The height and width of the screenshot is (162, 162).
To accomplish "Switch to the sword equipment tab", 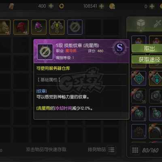I will pos(158,24).
